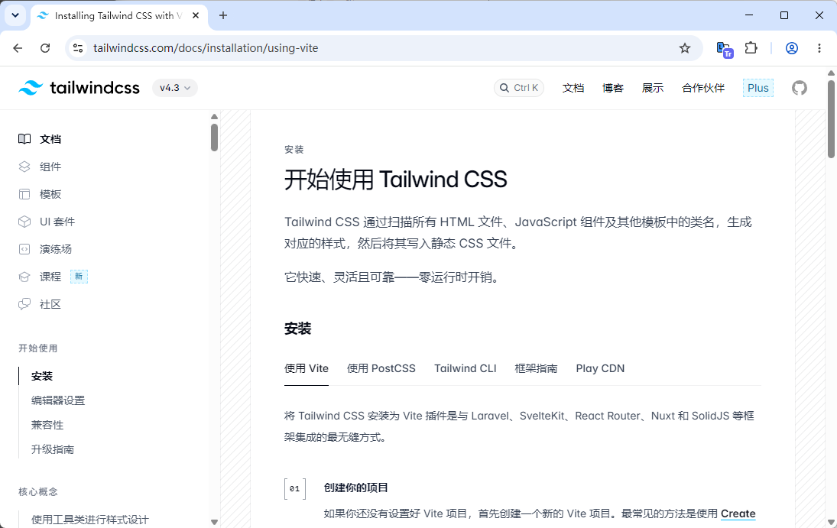Image resolution: width=837 pixels, height=528 pixels.
Task: Click the 文档 book icon in sidebar
Action: tap(24, 139)
